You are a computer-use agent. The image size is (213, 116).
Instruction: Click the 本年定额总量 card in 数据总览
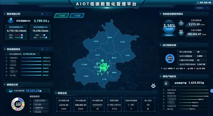[x=81, y=104]
